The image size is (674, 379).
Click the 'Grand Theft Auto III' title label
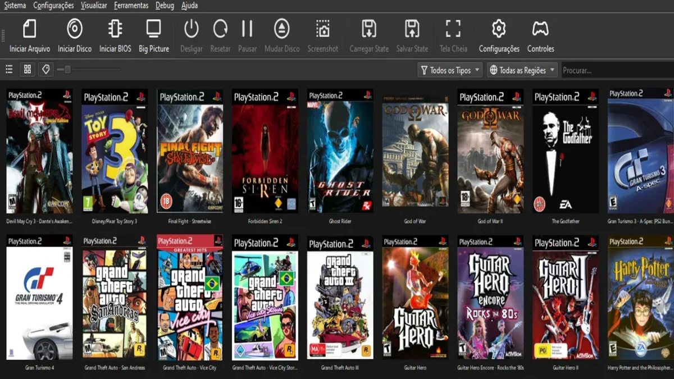[x=340, y=368]
